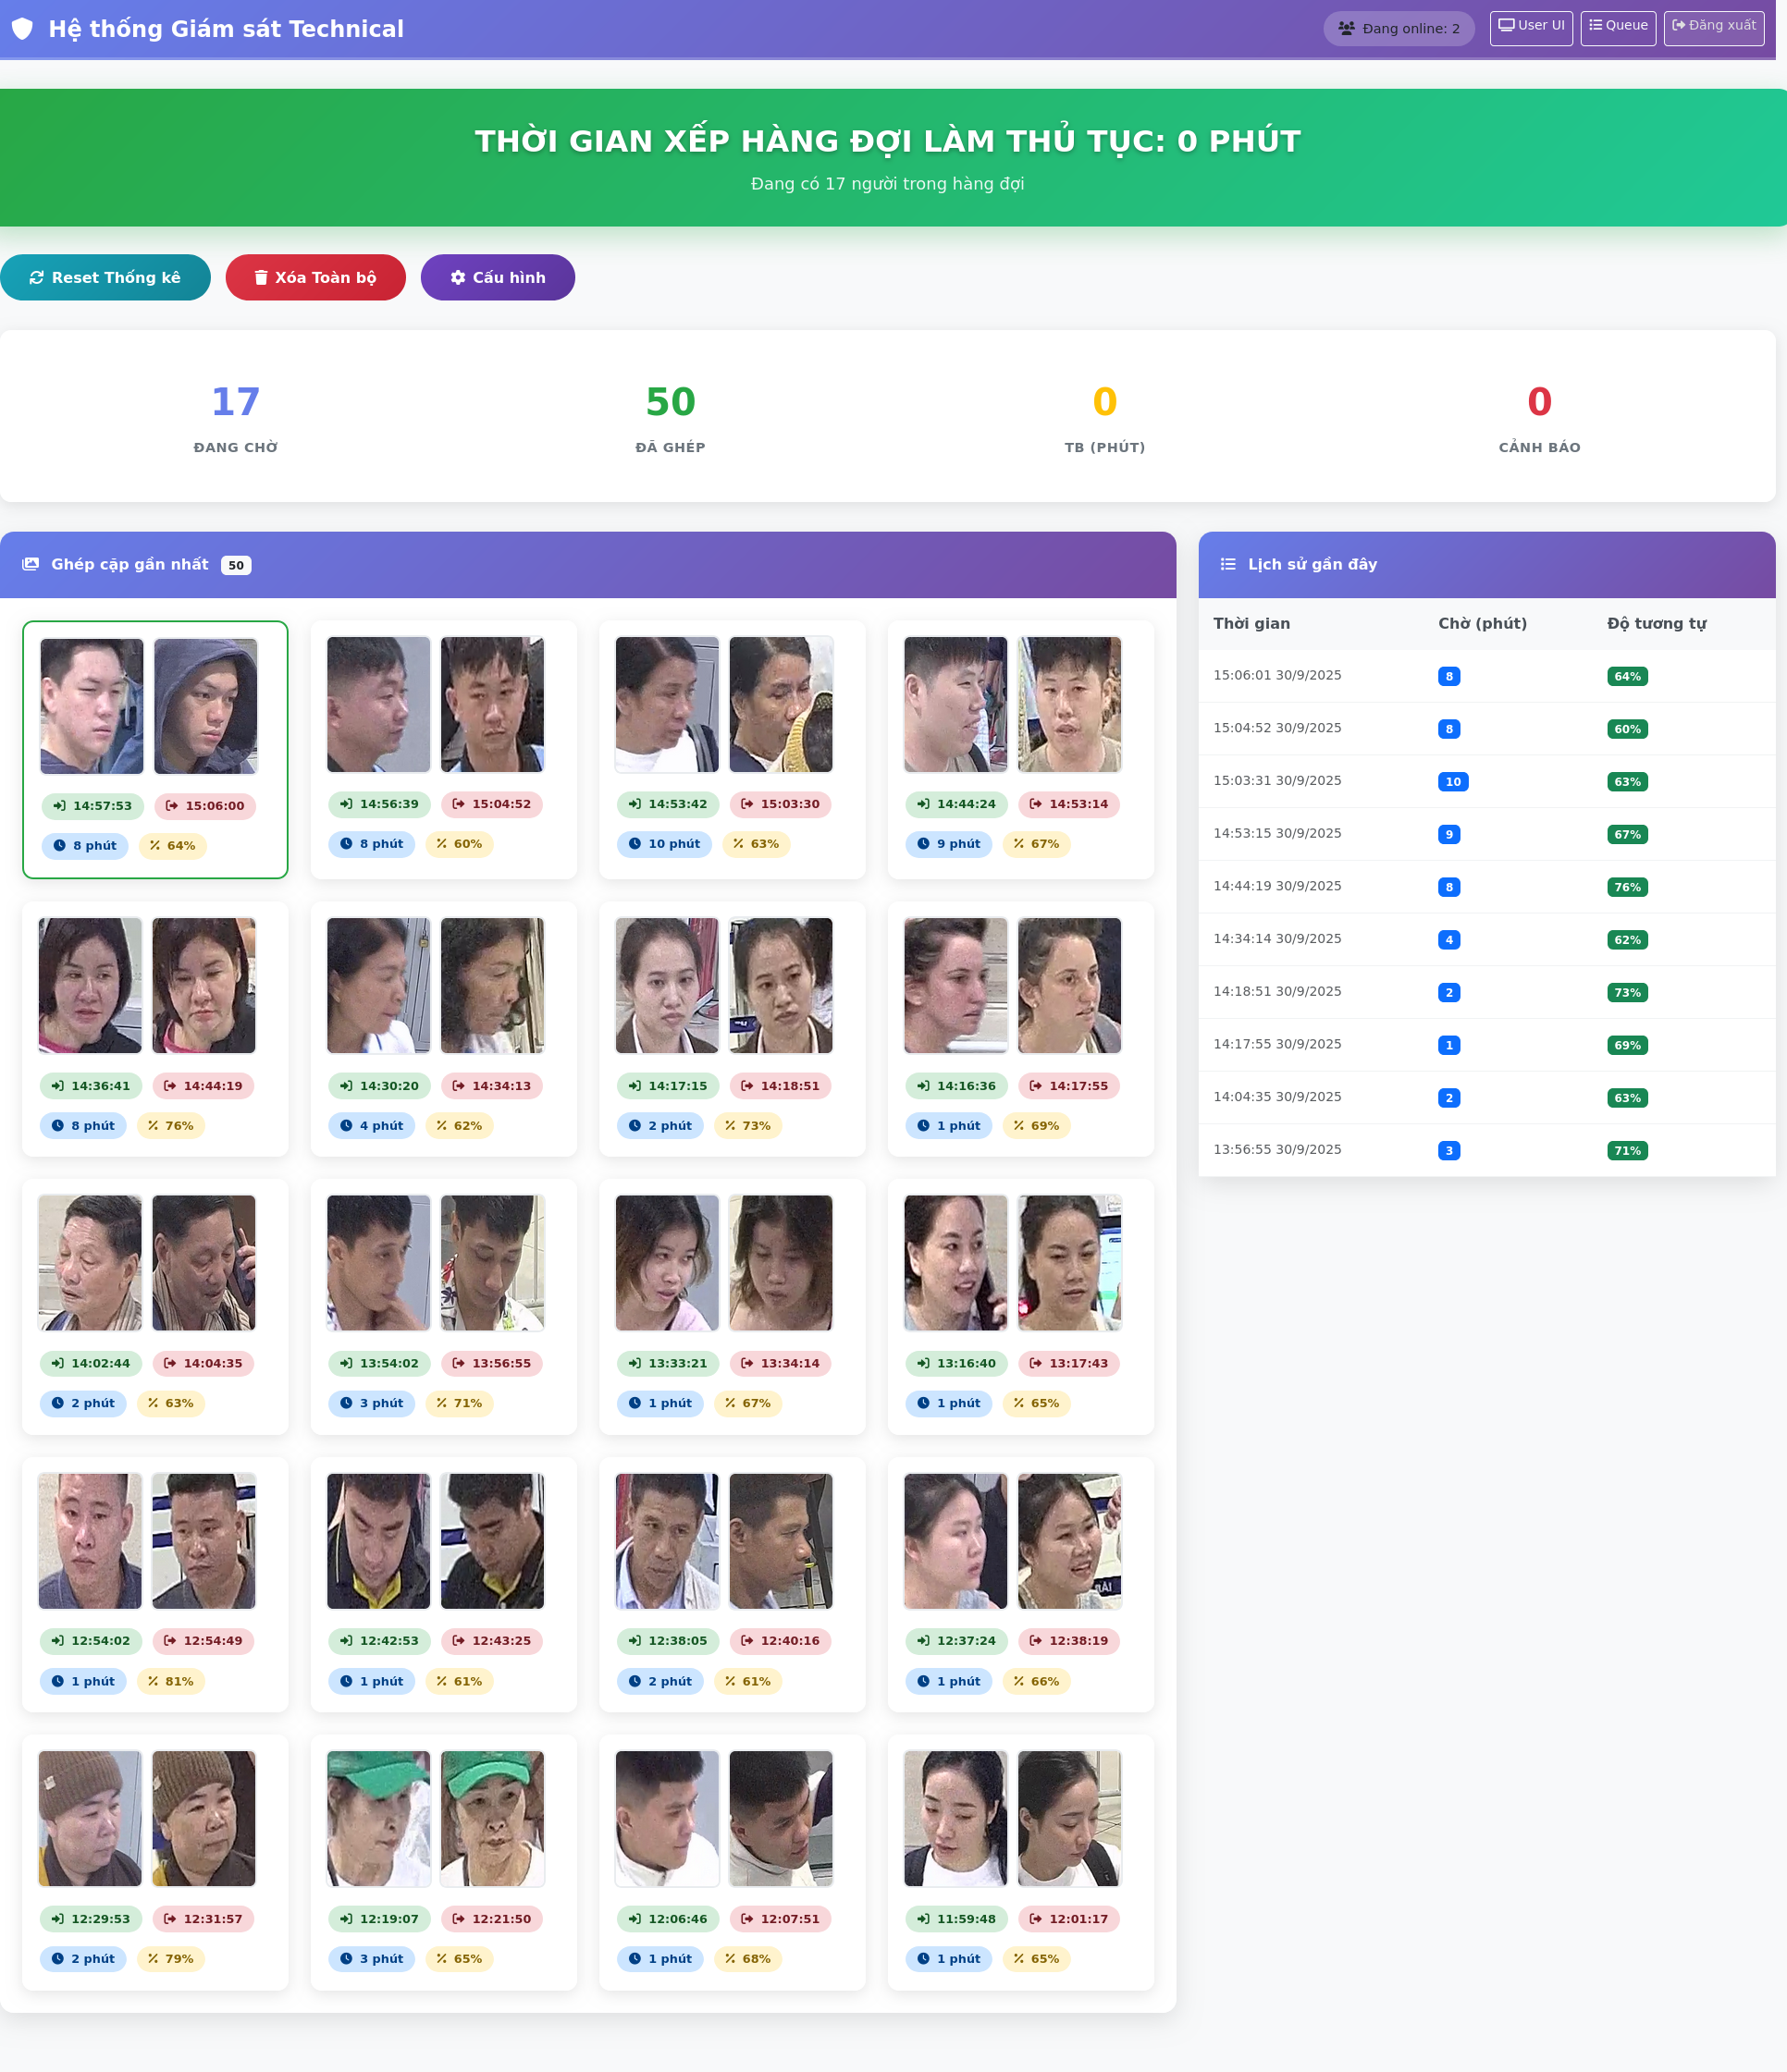Click the 64% similarity tag on first card
The width and height of the screenshot is (1787, 2072).
173,846
